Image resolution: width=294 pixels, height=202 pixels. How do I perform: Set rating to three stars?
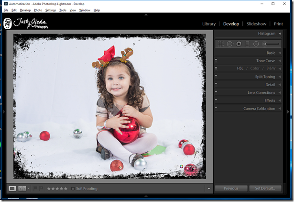pos(57,189)
